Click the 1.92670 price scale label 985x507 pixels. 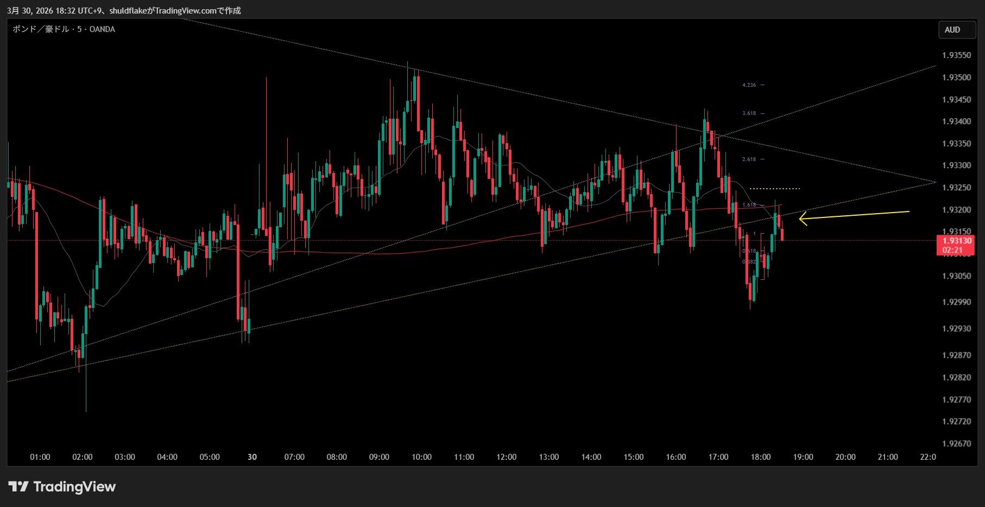[956, 444]
